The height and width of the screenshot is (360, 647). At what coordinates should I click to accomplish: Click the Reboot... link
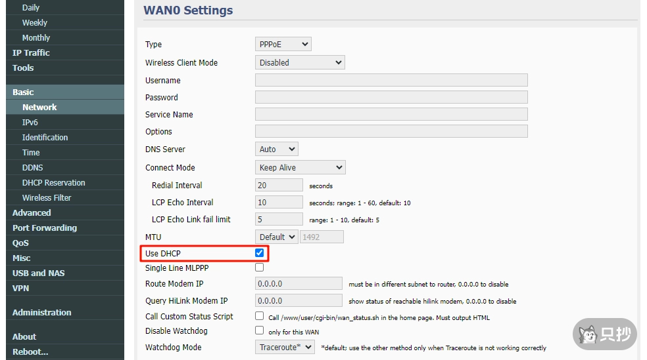(30, 351)
